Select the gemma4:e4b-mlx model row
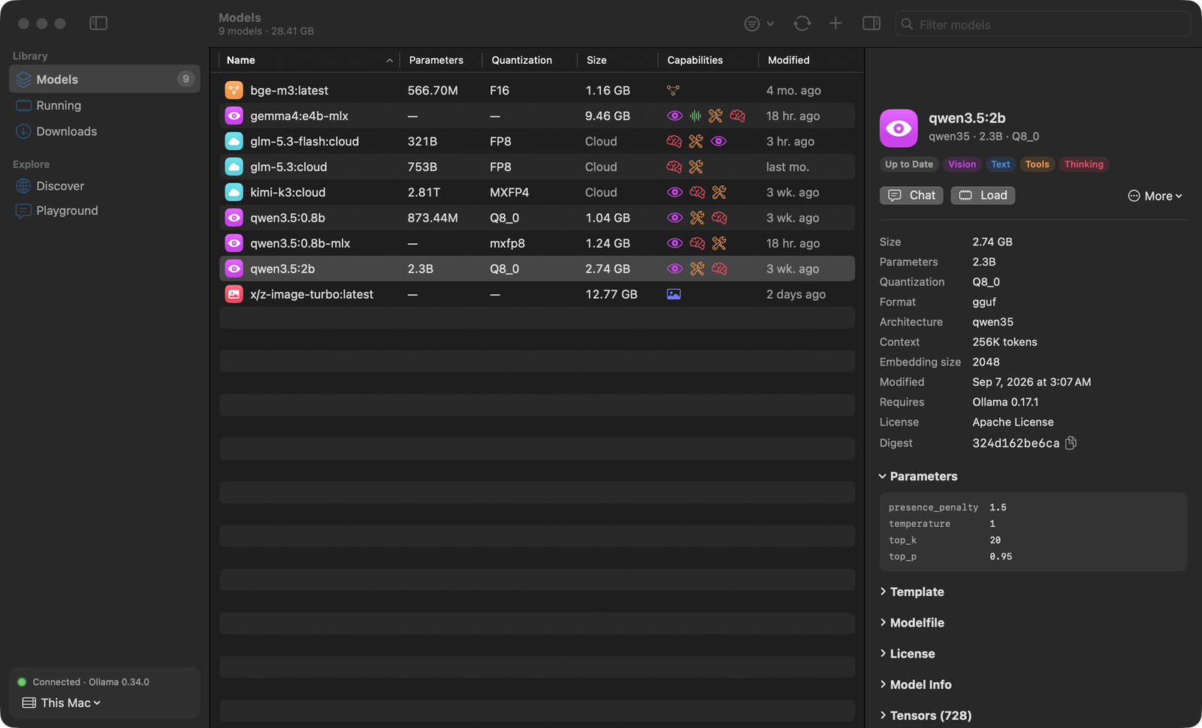The width and height of the screenshot is (1202, 728). click(x=537, y=116)
